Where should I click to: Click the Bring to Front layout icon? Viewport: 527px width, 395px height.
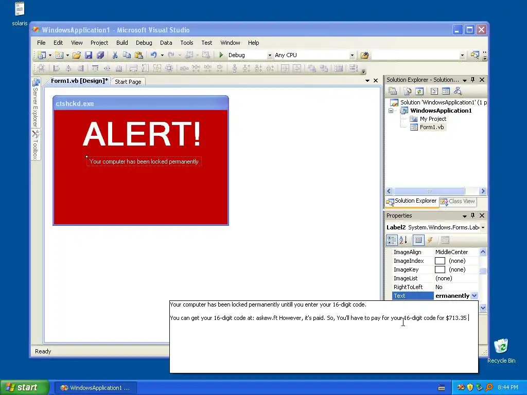tap(312, 68)
